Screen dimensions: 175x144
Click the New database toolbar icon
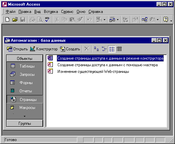click(x=8, y=20)
